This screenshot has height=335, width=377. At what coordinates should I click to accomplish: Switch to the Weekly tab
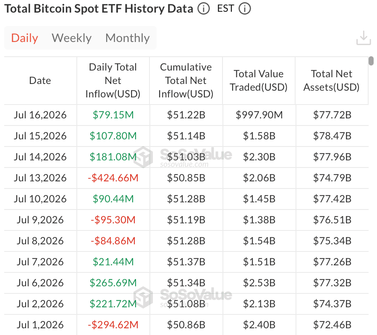pyautogui.click(x=72, y=38)
